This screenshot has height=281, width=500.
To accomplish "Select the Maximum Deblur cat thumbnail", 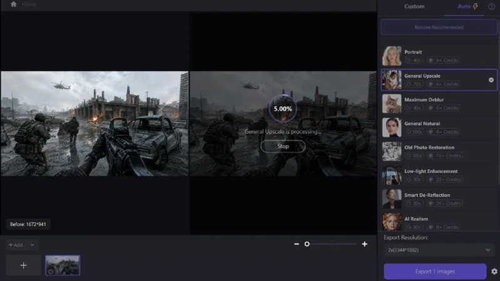I will click(392, 104).
